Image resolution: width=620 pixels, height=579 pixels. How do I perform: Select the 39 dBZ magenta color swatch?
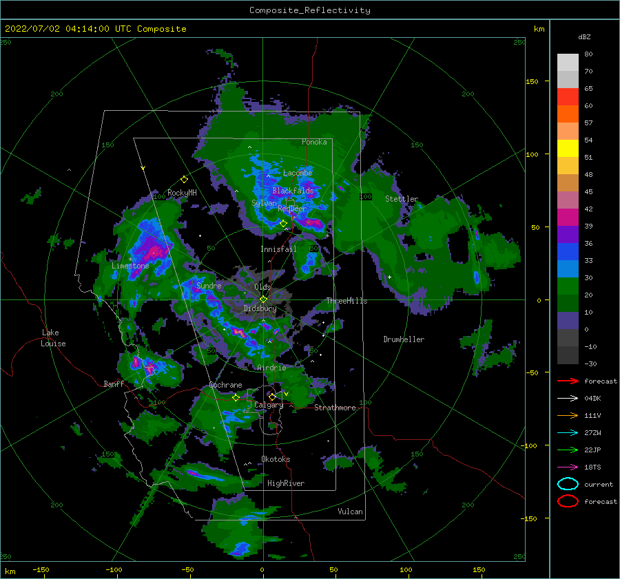pos(568,217)
